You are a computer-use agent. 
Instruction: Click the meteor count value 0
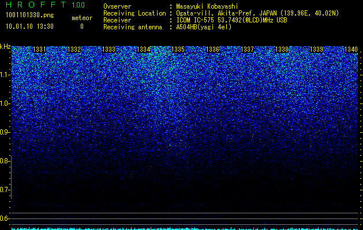(82, 26)
